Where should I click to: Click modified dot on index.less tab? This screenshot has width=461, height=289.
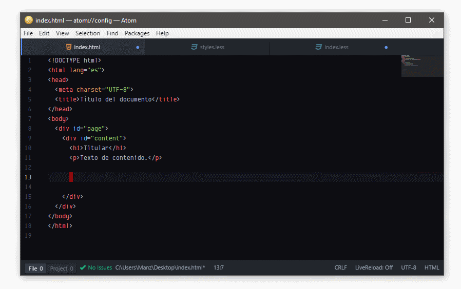(x=386, y=47)
